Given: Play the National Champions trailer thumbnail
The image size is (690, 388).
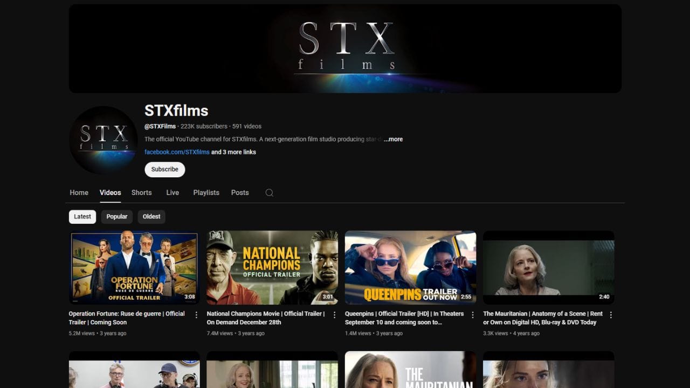Looking at the screenshot, I should click(x=272, y=267).
